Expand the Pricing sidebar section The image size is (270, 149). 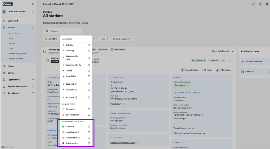pos(33,66)
